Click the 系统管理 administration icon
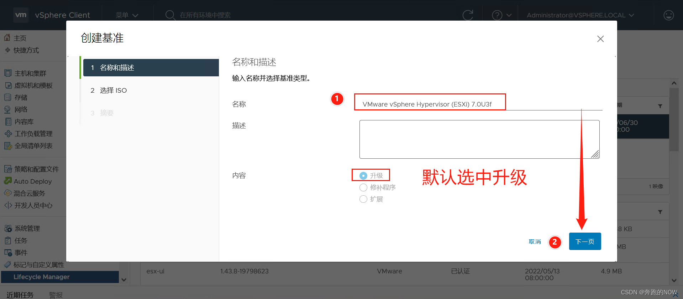The width and height of the screenshot is (683, 299). (x=8, y=228)
